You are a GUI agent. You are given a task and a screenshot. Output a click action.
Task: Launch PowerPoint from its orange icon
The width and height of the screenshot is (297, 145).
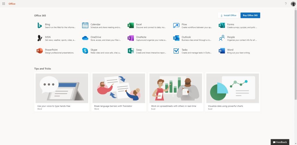[39, 51]
